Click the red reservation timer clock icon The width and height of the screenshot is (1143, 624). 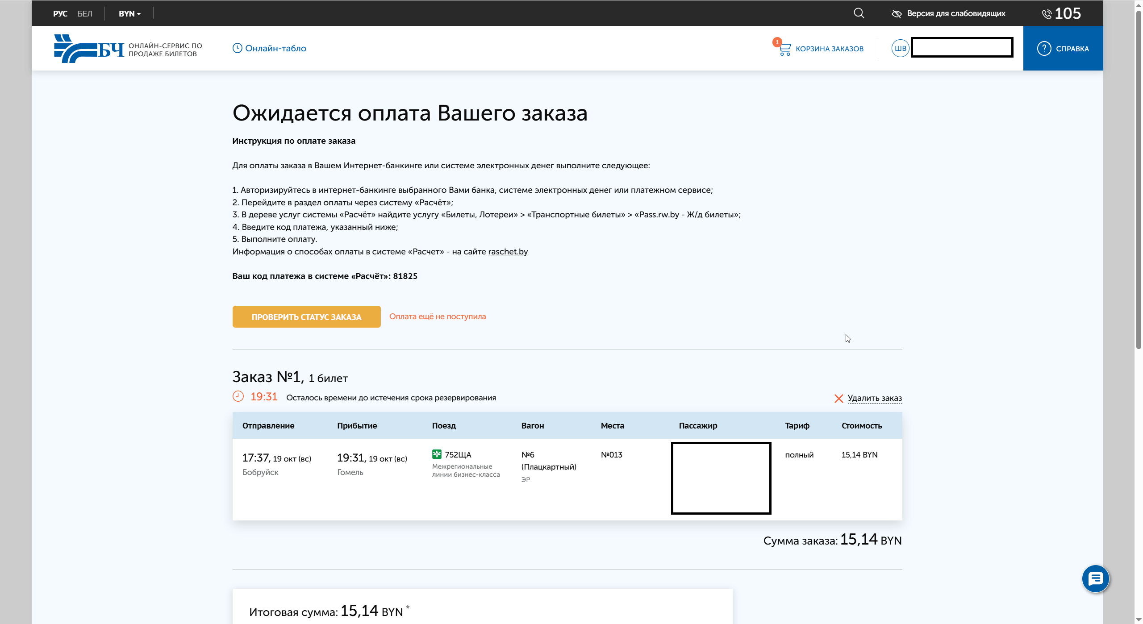tap(238, 396)
